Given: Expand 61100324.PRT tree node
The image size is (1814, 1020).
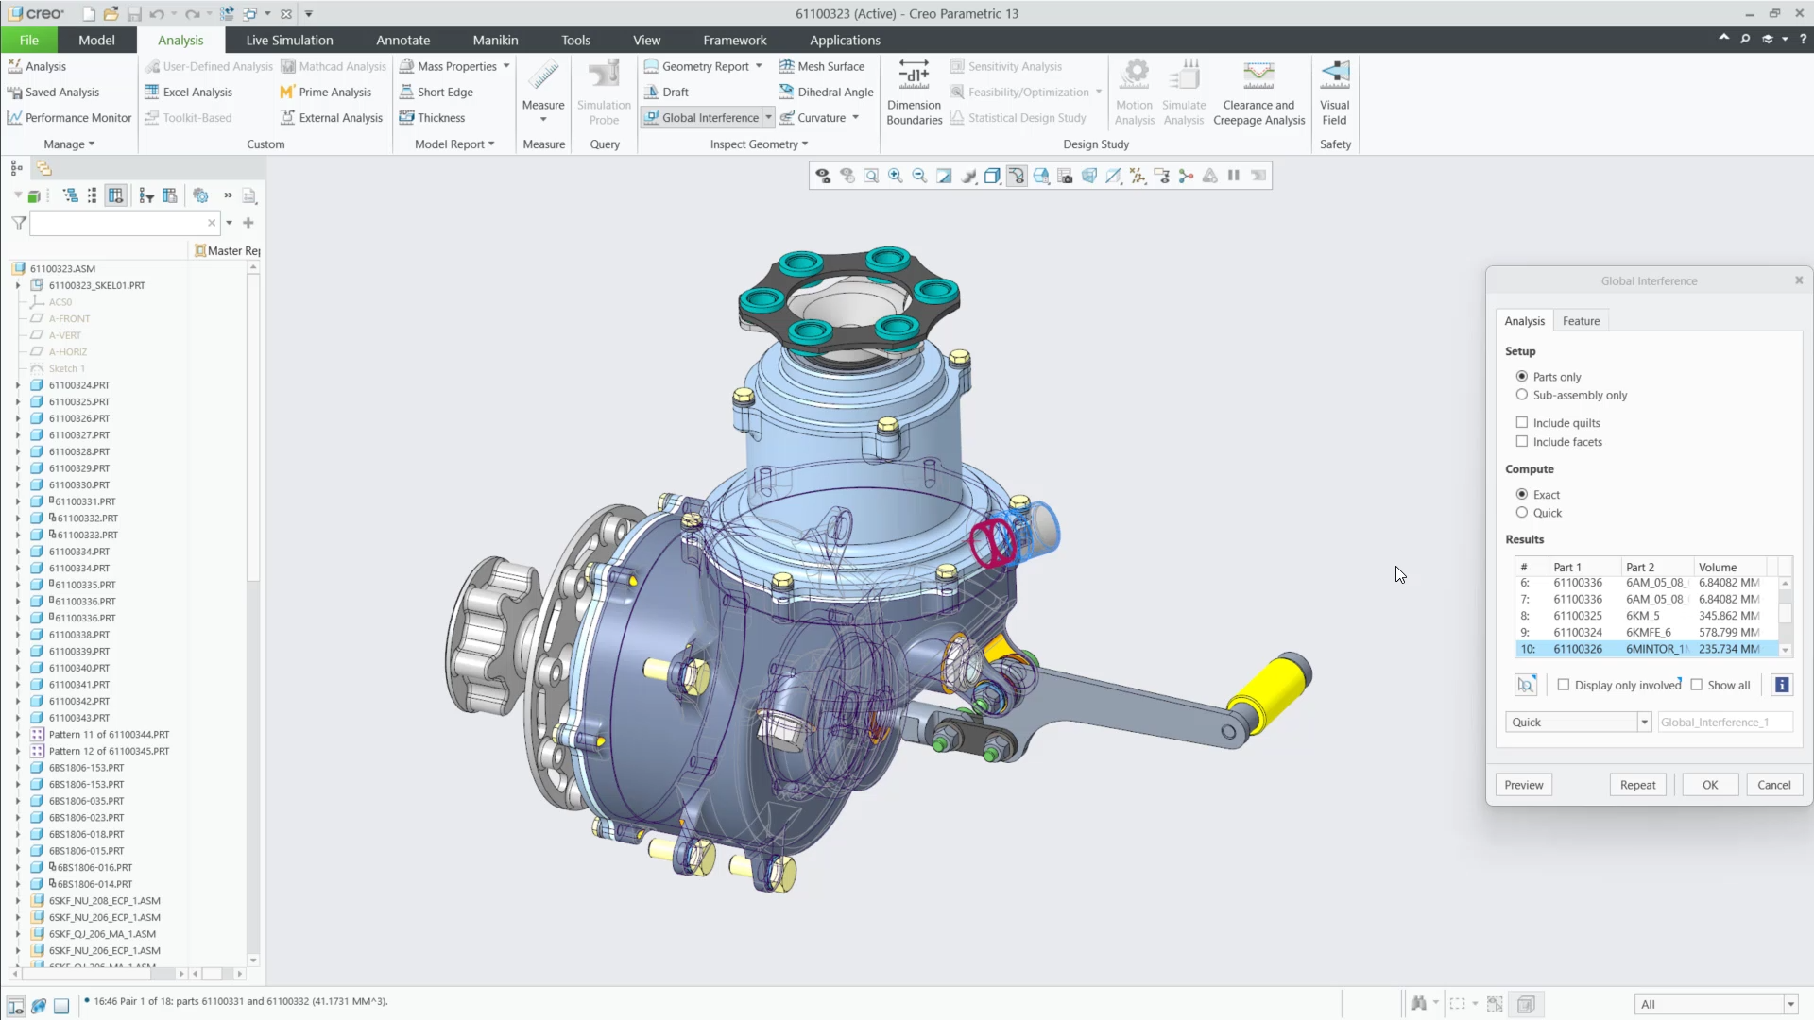Looking at the screenshot, I should (x=18, y=385).
